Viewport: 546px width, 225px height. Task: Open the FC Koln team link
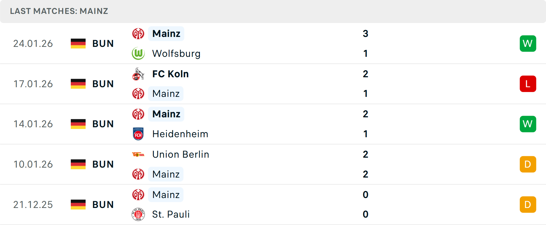[170, 74]
